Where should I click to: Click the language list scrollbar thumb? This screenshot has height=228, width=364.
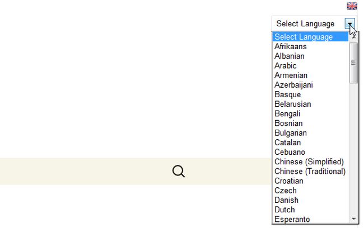point(353,63)
